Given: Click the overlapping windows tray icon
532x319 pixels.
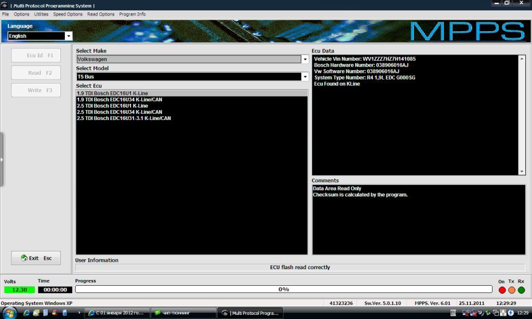Looking at the screenshot, I should point(496,313).
